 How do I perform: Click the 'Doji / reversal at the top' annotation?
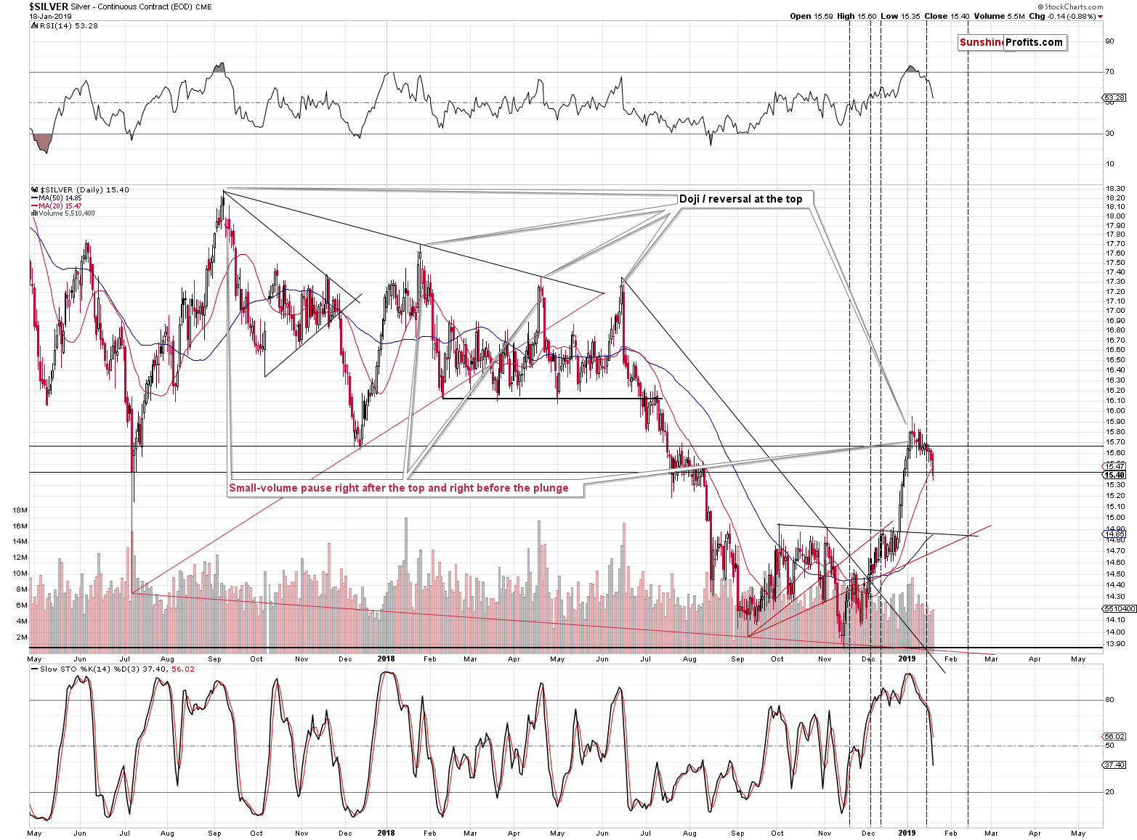coord(740,199)
